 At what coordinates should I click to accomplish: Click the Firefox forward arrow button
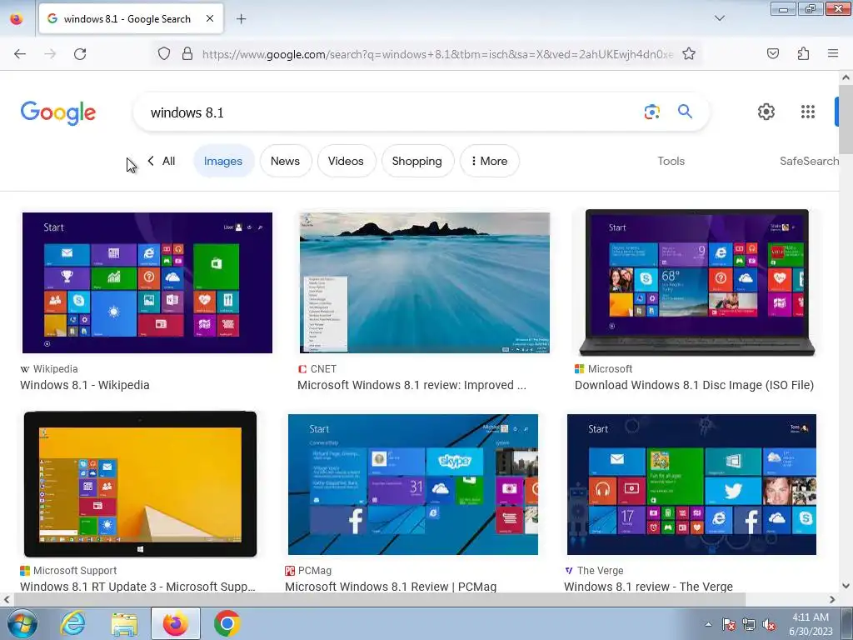[x=50, y=54]
